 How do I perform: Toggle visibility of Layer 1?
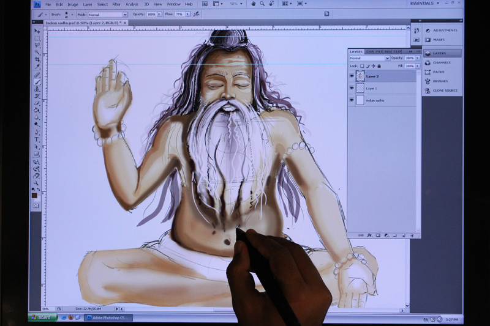pos(352,88)
